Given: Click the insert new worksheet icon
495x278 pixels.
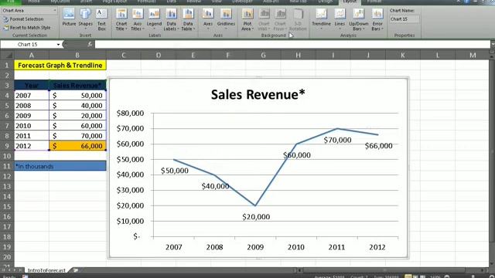Looking at the screenshot, I should [76, 270].
